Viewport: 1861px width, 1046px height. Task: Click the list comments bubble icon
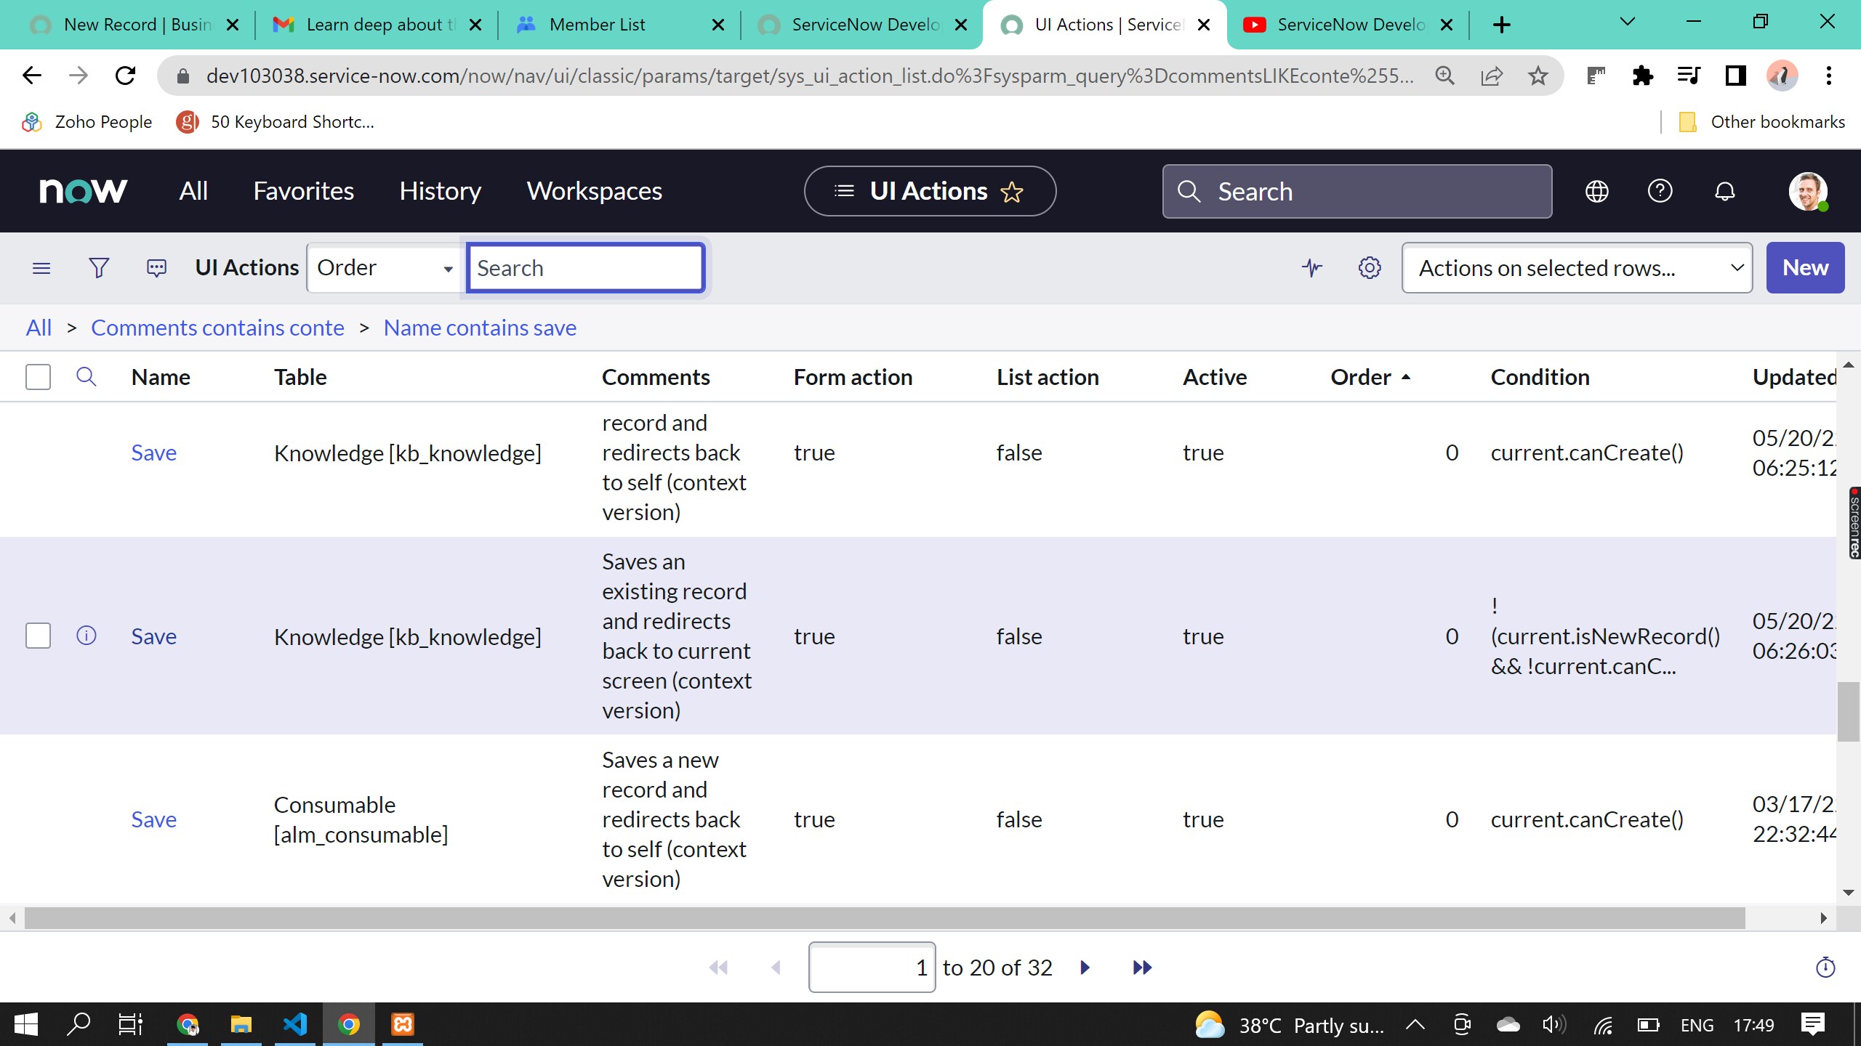click(x=156, y=267)
